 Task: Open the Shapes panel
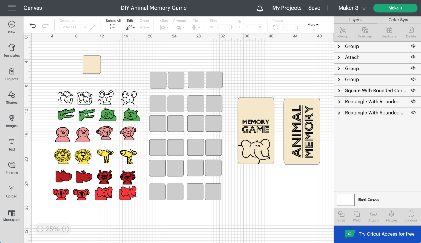click(x=12, y=98)
